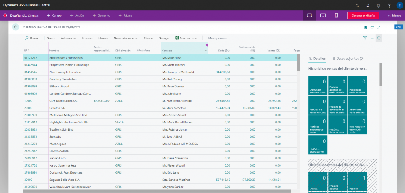Open the search magnifier in top bar
Image resolution: width=405 pixels, height=193 pixels.
click(357, 5)
